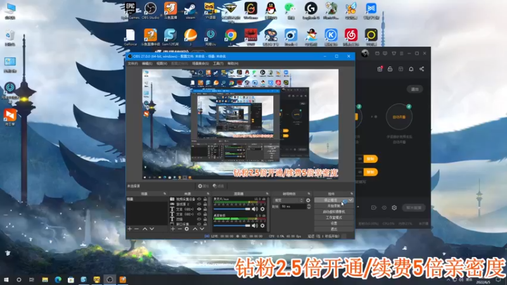The height and width of the screenshot is (285, 507).
Task: Open Epic Games desktop shortcut
Action: click(131, 10)
